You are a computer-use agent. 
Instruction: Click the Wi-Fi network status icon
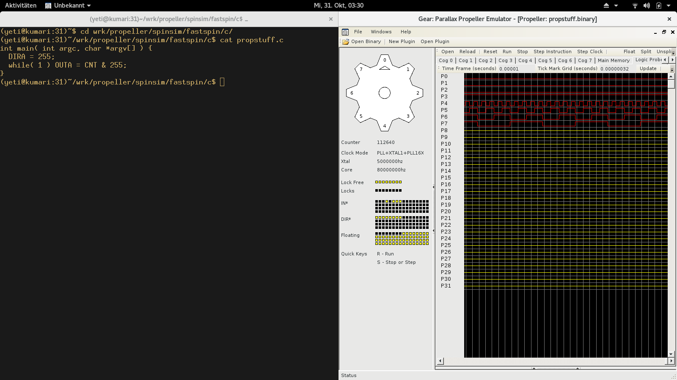point(635,5)
